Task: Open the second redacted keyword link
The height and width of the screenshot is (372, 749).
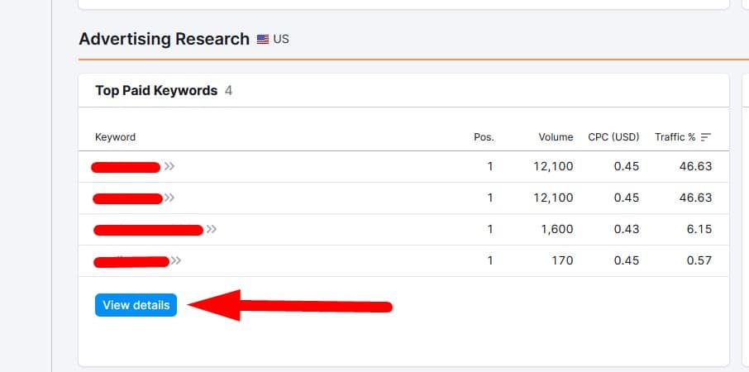Action: (x=127, y=198)
